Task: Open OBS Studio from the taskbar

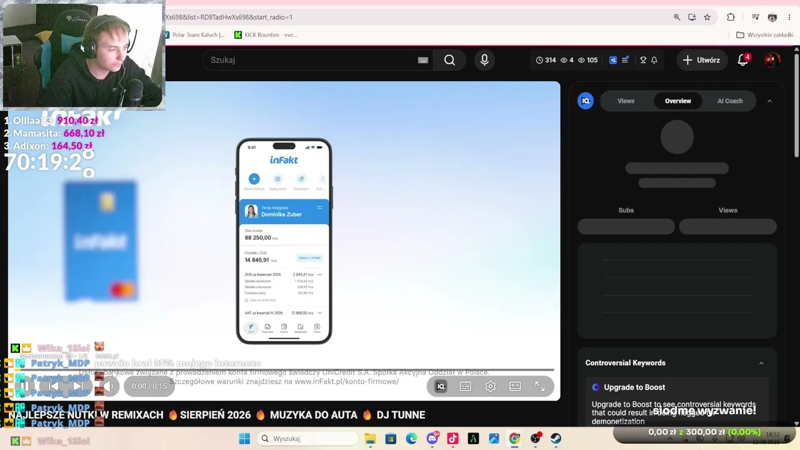Action: [x=535, y=439]
